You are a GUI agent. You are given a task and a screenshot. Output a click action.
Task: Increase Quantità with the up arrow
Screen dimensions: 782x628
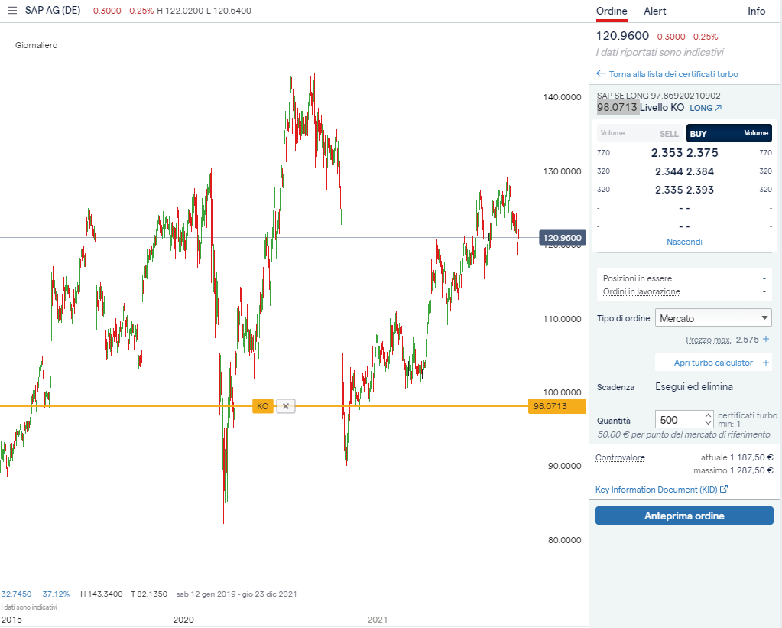tap(708, 416)
